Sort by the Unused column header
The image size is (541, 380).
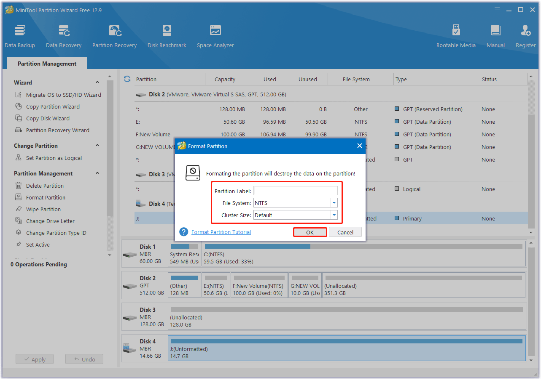(x=308, y=79)
